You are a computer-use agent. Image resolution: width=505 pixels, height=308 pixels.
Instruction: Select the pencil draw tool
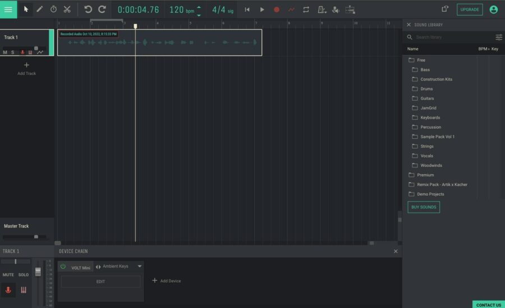coord(39,10)
